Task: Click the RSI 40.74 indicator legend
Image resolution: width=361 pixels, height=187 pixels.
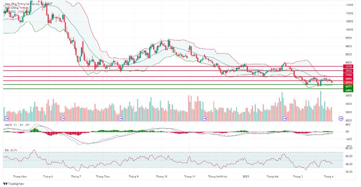Action: (11, 150)
